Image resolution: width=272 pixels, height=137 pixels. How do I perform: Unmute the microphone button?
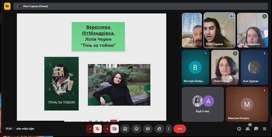click(x=97, y=129)
